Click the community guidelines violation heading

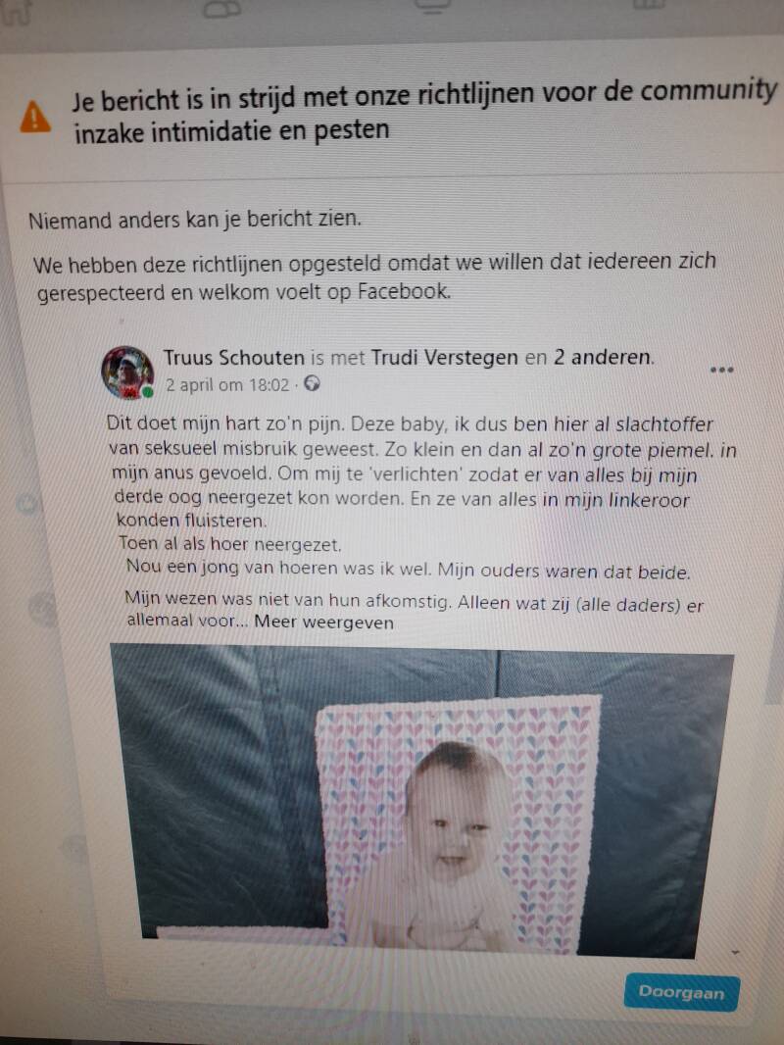click(424, 113)
